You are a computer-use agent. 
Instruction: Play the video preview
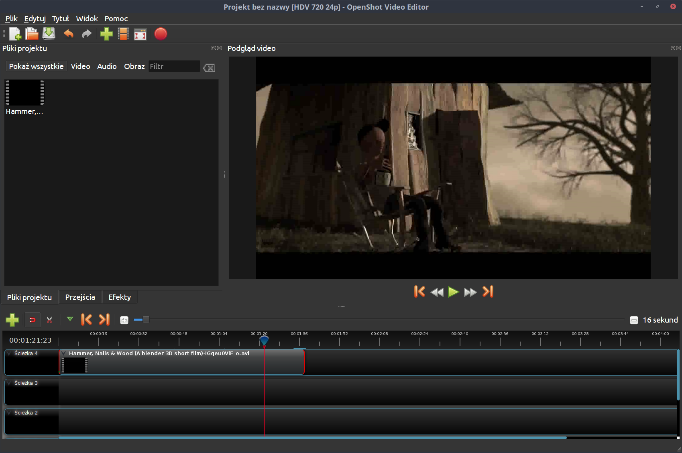(x=454, y=292)
